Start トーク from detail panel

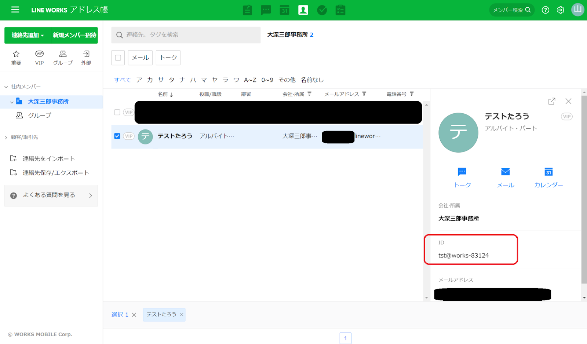(x=462, y=178)
